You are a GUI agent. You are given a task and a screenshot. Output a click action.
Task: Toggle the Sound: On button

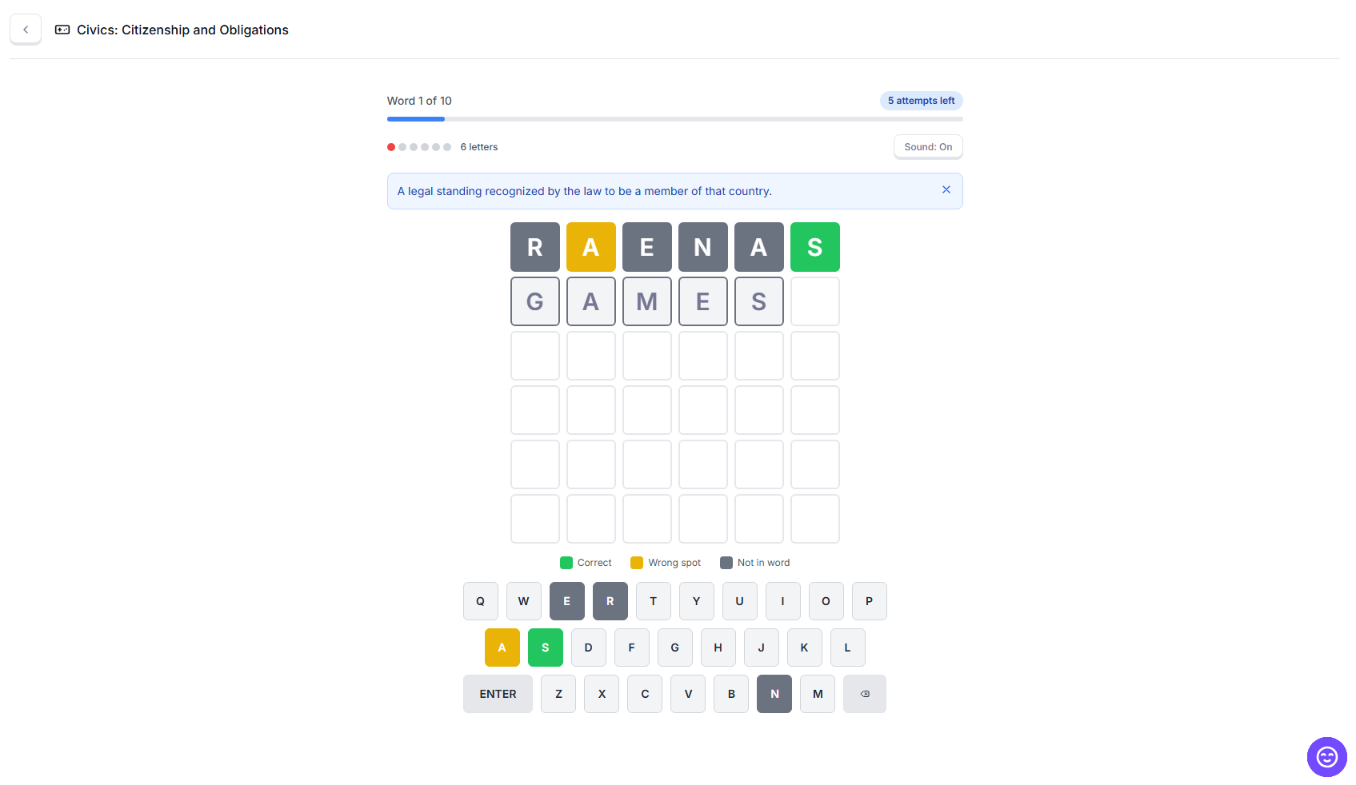(927, 147)
